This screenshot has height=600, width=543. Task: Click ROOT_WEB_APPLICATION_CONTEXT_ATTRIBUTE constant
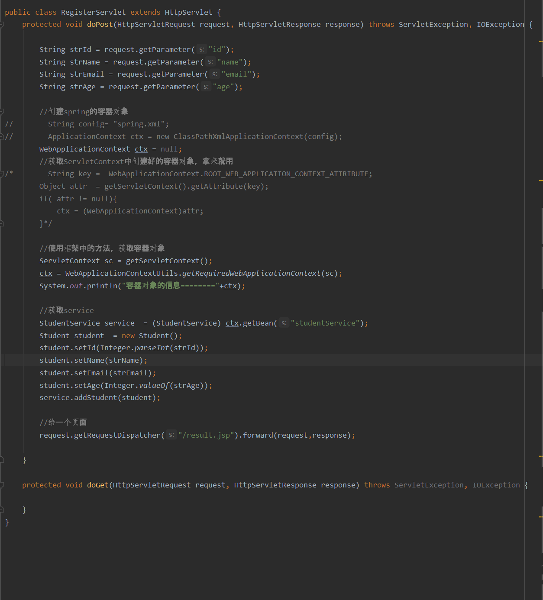(x=286, y=174)
